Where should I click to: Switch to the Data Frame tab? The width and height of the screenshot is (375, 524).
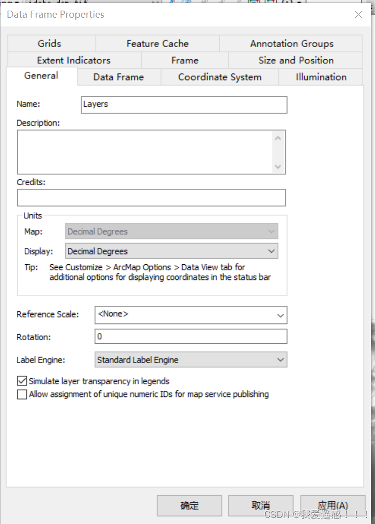118,77
